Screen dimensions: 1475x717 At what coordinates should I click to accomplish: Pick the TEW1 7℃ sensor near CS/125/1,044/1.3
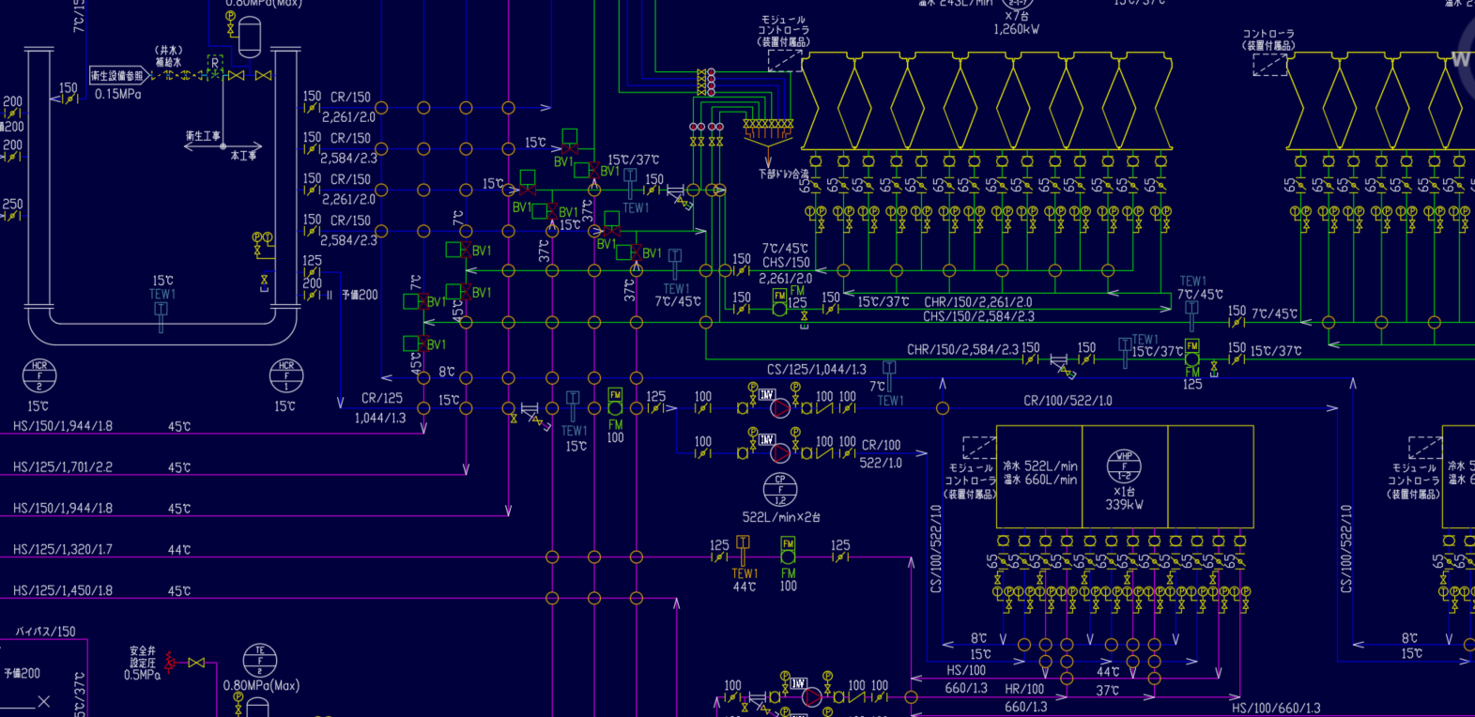click(889, 375)
